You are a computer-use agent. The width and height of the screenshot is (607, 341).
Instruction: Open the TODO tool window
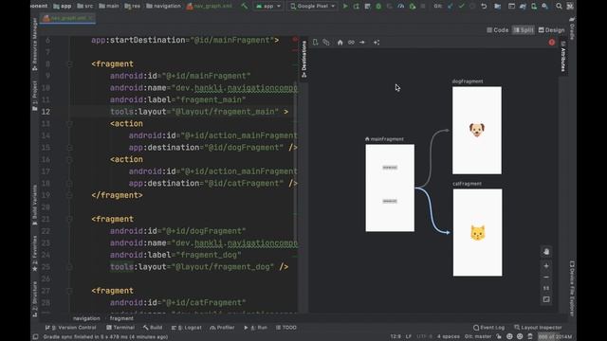click(x=286, y=327)
